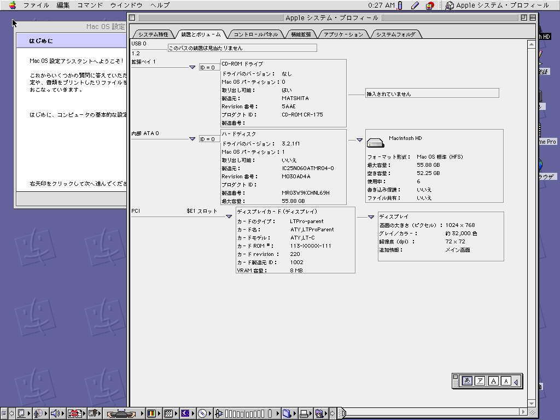Screen dimensions: 560x420
Task: Open the ウインドウ menu
Action: point(126,5)
